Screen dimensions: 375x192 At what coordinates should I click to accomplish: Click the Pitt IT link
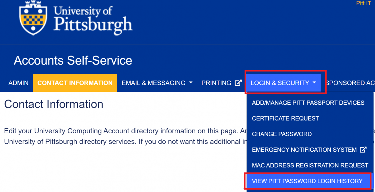363,3
